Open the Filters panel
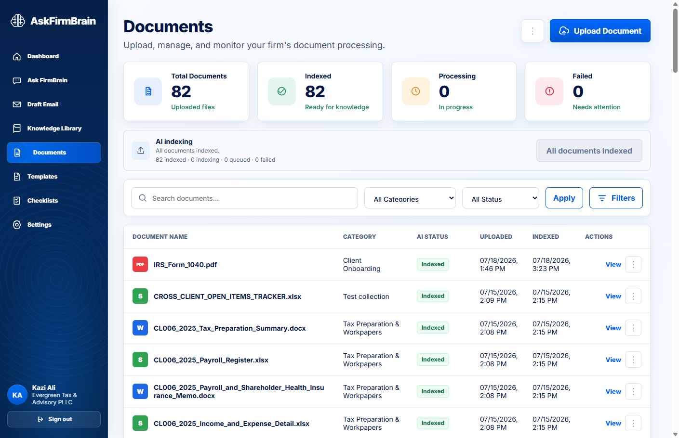679x438 pixels. (616, 198)
